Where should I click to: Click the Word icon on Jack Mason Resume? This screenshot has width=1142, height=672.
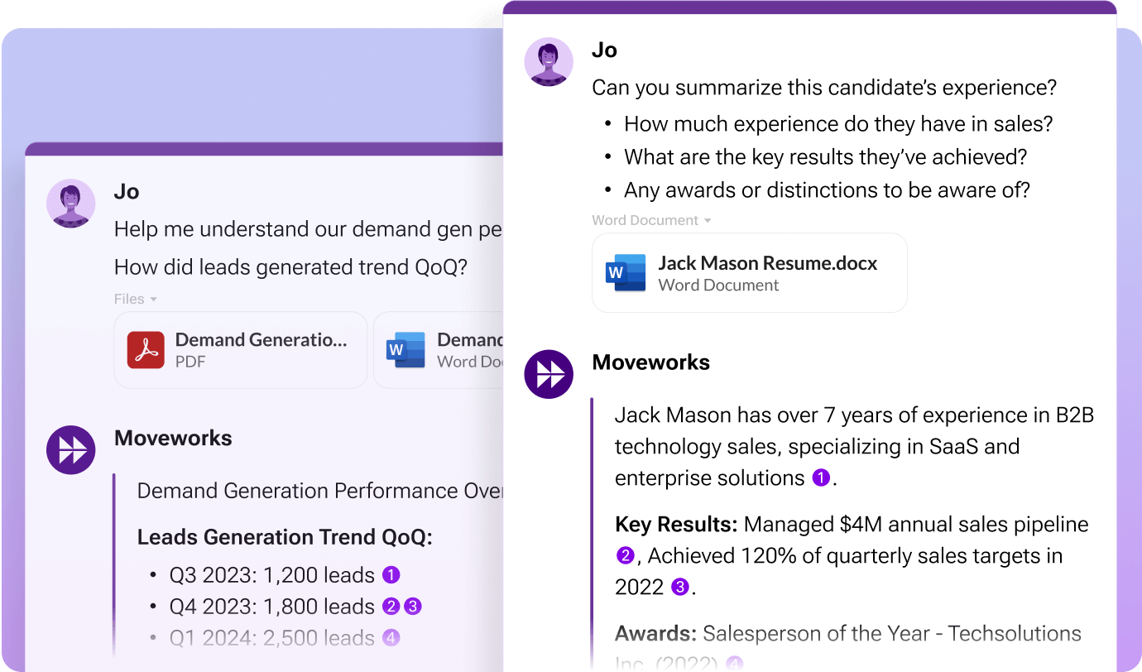pos(626,273)
